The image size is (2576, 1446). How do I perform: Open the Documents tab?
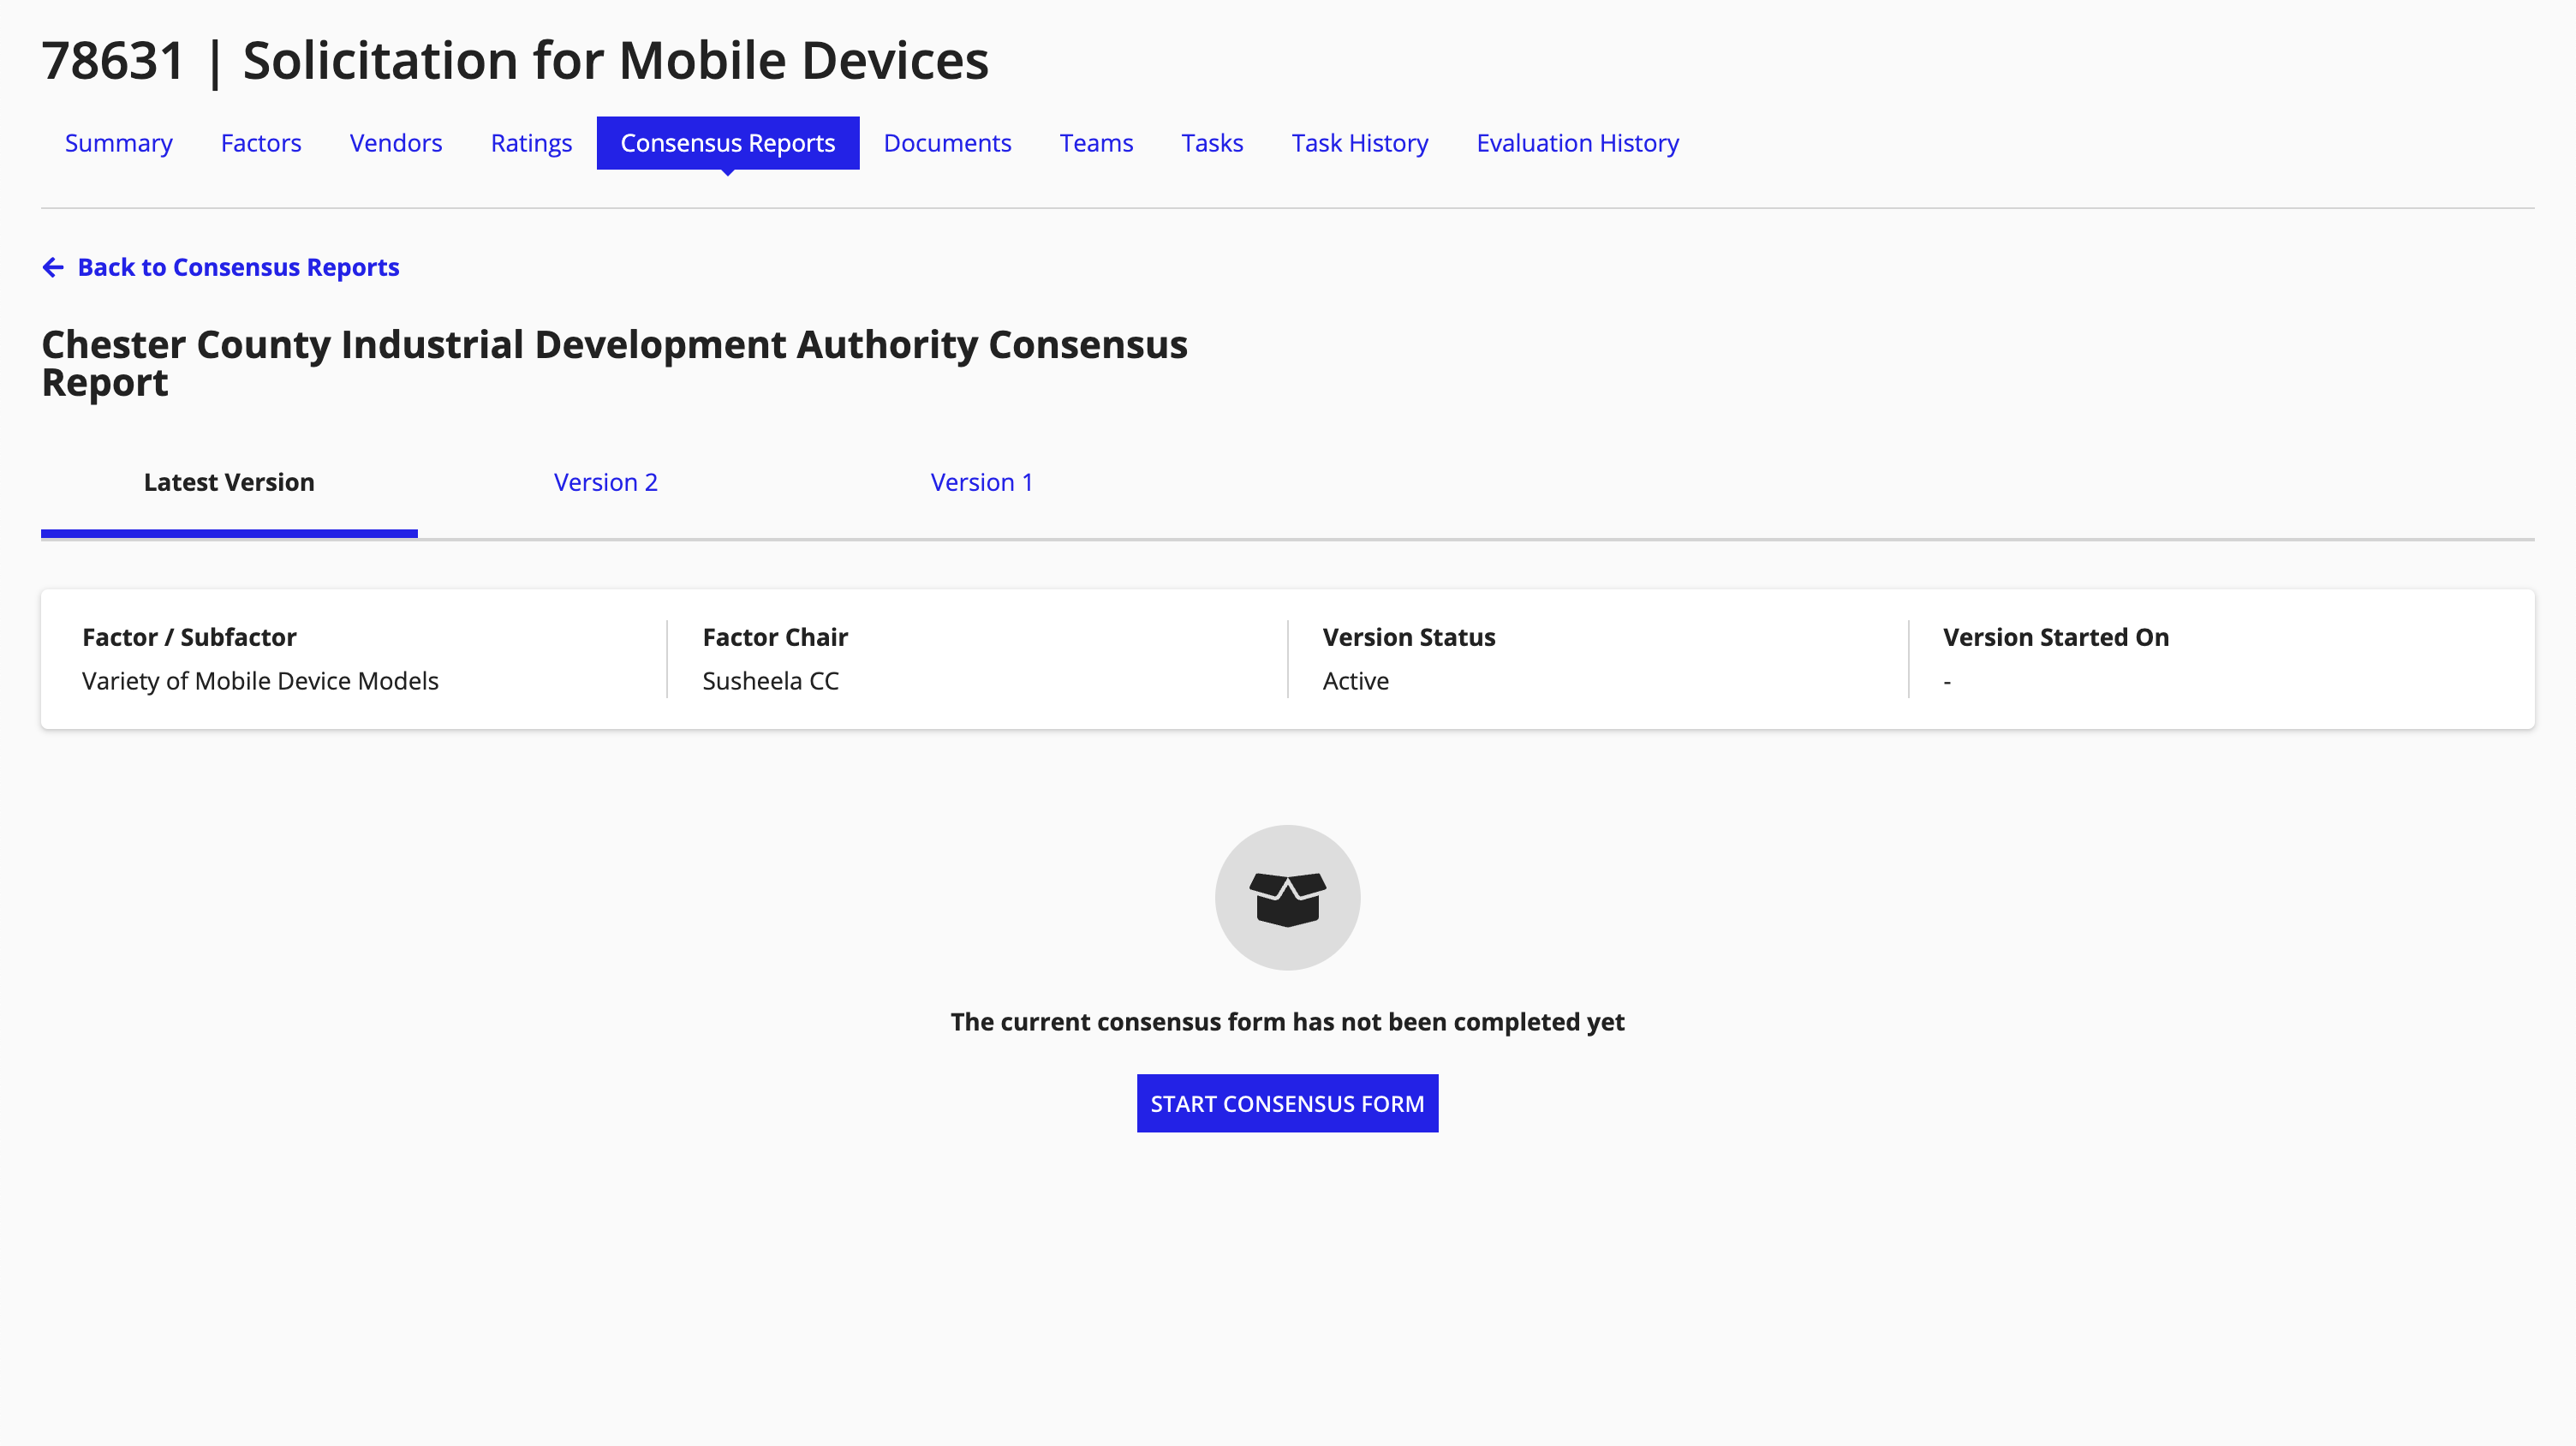click(x=946, y=143)
